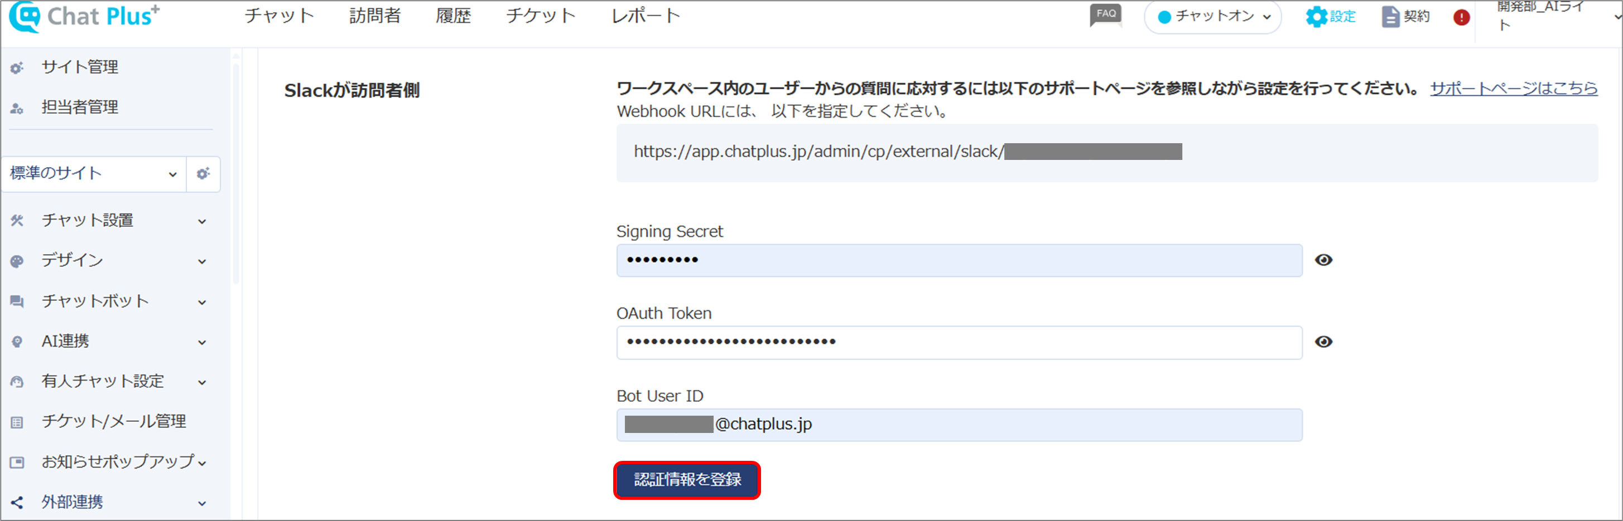Focus the Bot User ID input field
The height and width of the screenshot is (521, 1623).
959,425
